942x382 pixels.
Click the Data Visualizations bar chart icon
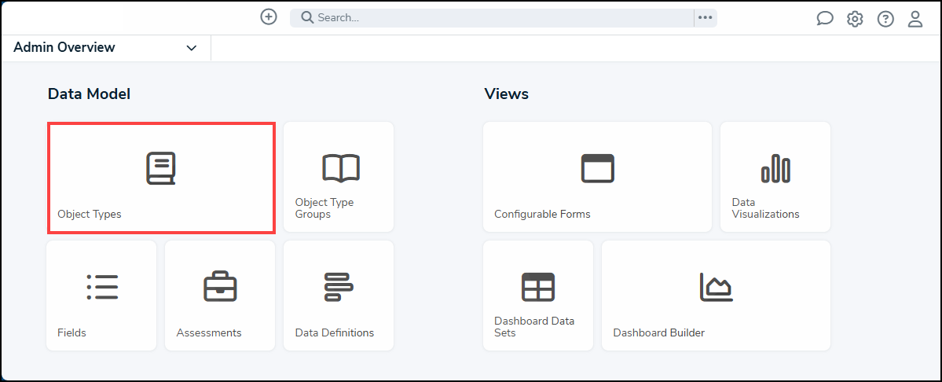[x=775, y=168]
